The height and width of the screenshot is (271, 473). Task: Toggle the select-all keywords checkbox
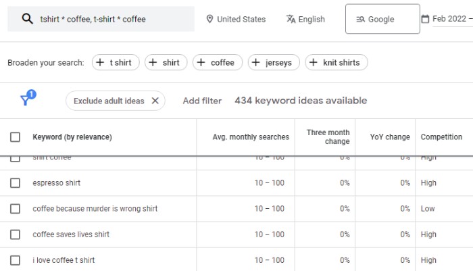click(15, 137)
